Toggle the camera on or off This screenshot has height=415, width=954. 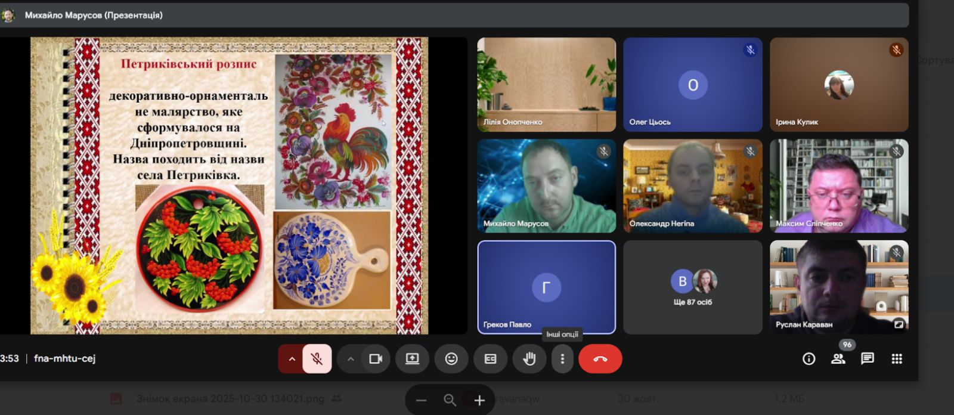(x=376, y=359)
